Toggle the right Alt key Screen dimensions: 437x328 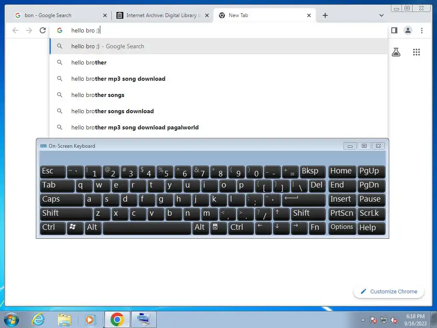pyautogui.click(x=201, y=228)
